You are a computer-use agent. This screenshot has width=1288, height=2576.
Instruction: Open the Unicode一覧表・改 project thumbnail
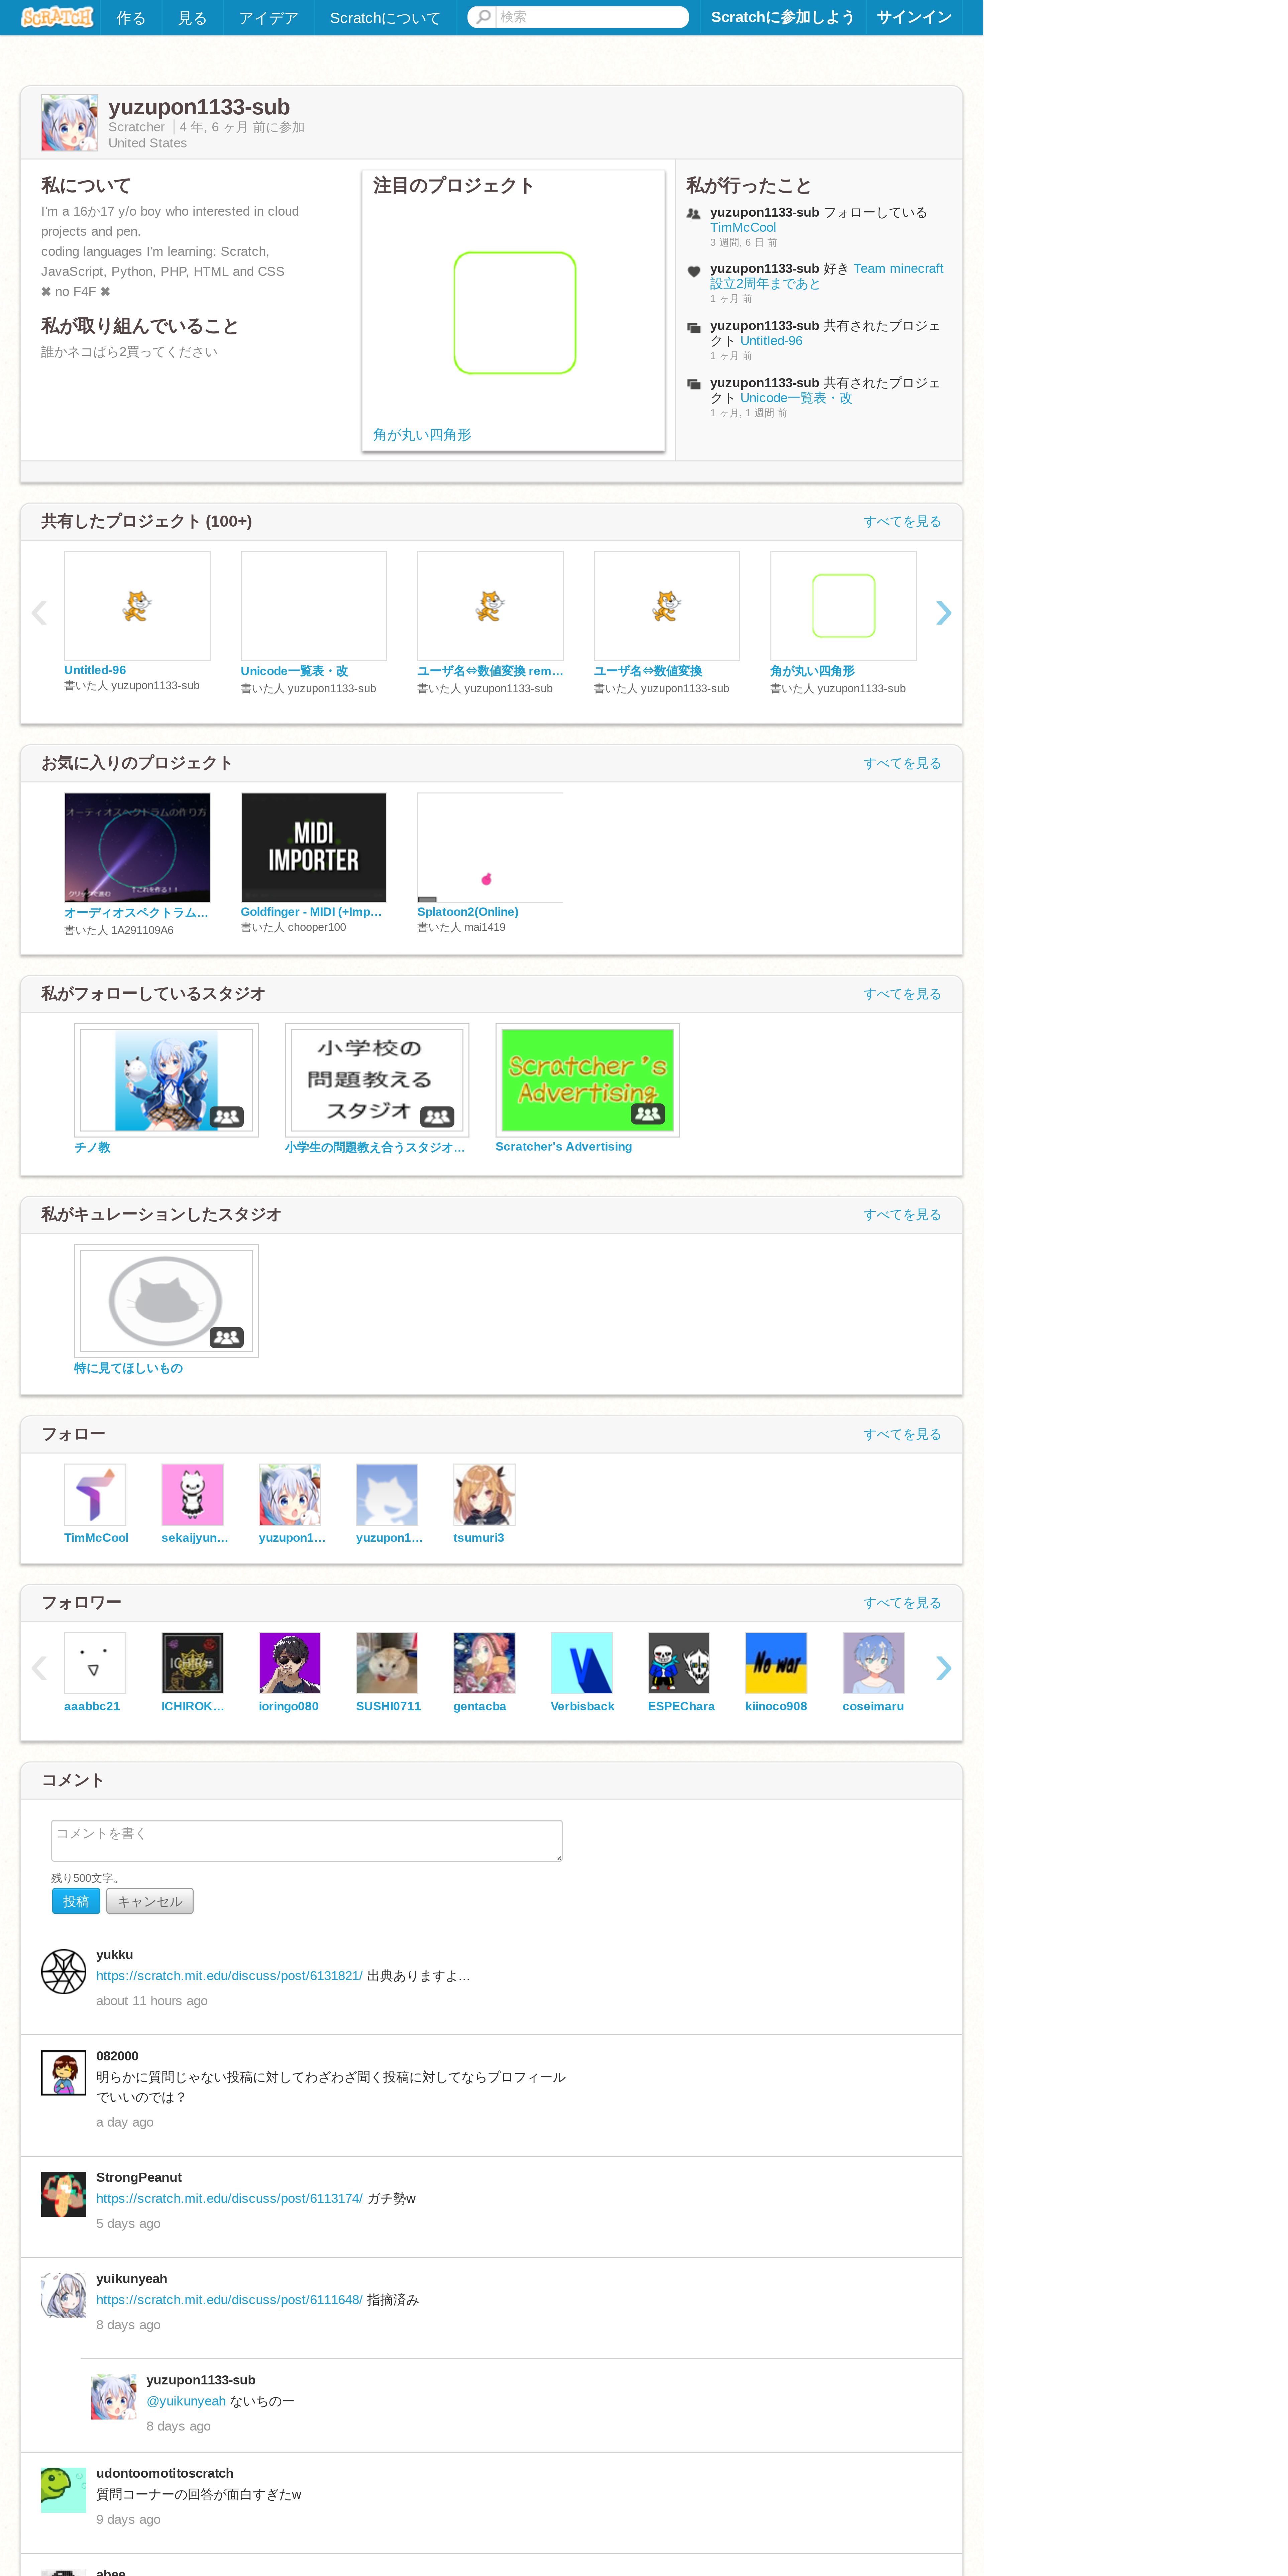314,606
